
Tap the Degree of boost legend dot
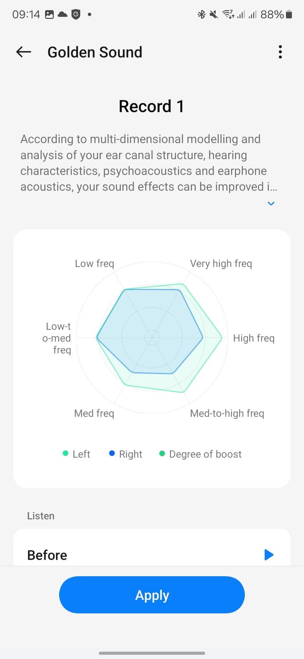click(x=162, y=453)
